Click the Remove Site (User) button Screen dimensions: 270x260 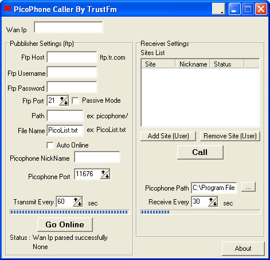pyautogui.click(x=230, y=136)
